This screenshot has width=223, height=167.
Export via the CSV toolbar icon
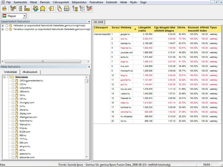coord(67,8)
